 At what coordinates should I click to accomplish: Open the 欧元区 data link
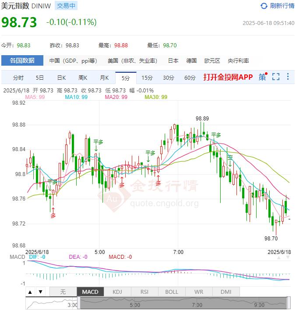point(212,61)
